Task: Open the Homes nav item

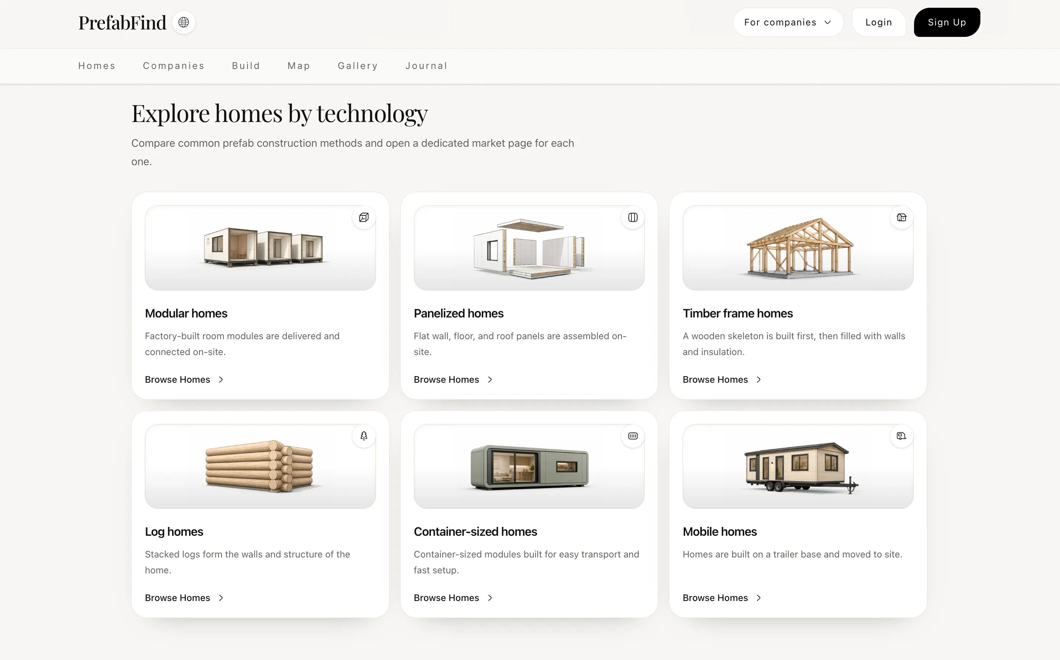Action: [x=97, y=66]
